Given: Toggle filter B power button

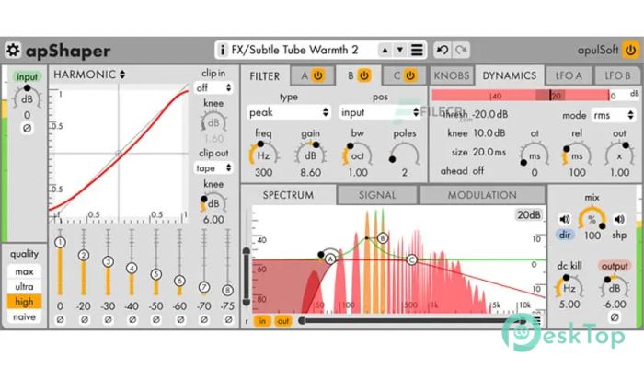Looking at the screenshot, I should [364, 75].
